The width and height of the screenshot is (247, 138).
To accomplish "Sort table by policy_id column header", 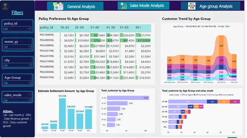I will (46, 28).
